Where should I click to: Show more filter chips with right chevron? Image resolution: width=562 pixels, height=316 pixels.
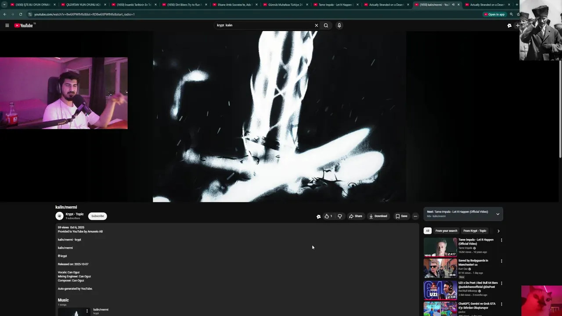[x=498, y=231]
